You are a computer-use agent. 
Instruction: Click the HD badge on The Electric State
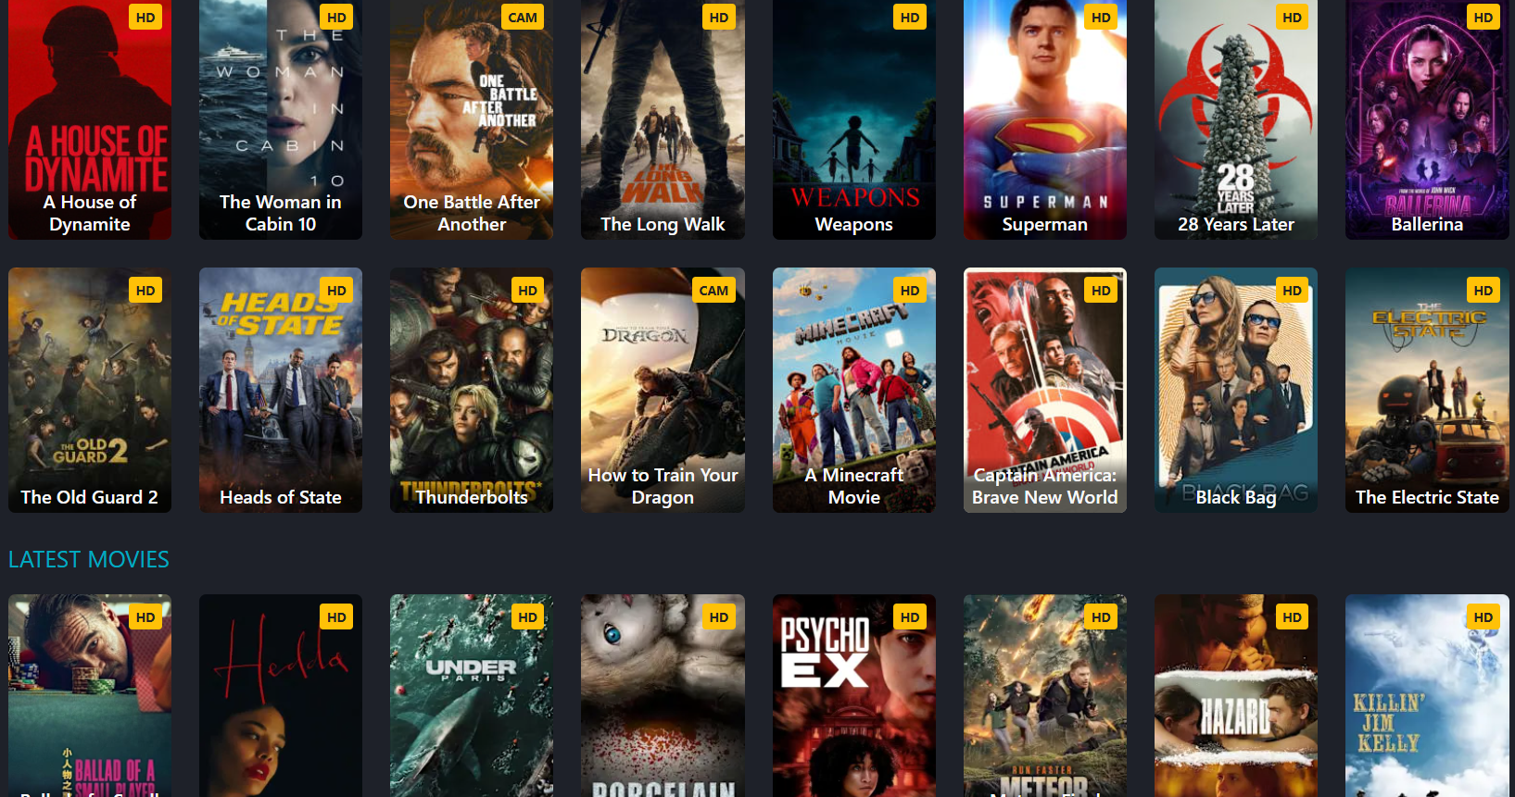click(x=1483, y=291)
